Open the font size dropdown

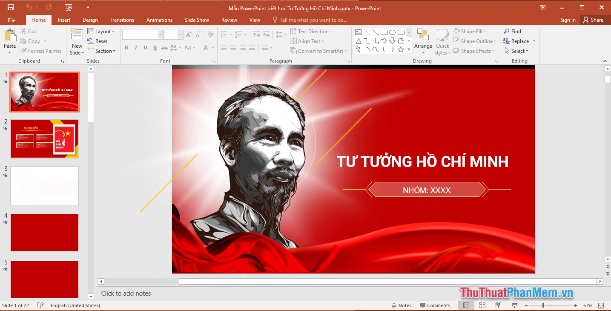tap(180, 34)
